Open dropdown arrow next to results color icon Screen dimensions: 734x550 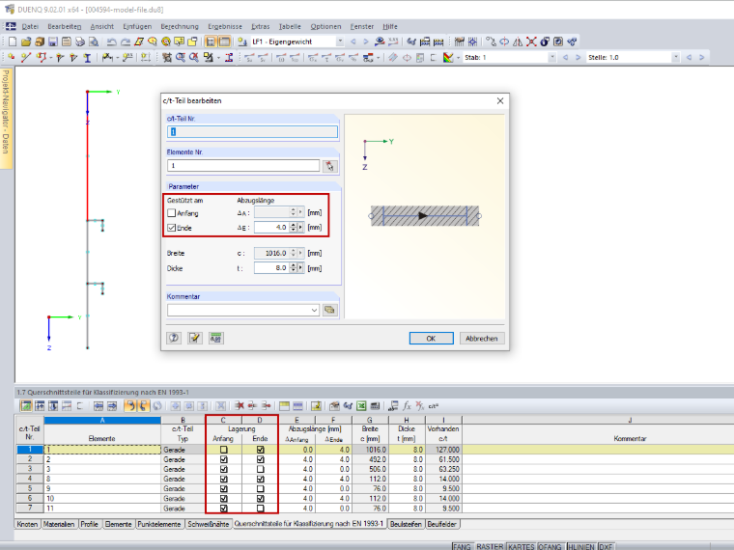click(458, 58)
